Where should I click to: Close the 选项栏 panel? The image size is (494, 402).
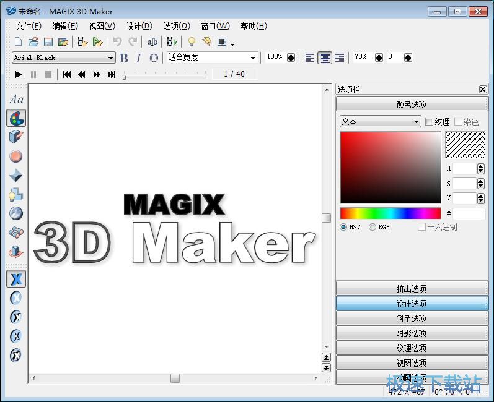(x=483, y=90)
